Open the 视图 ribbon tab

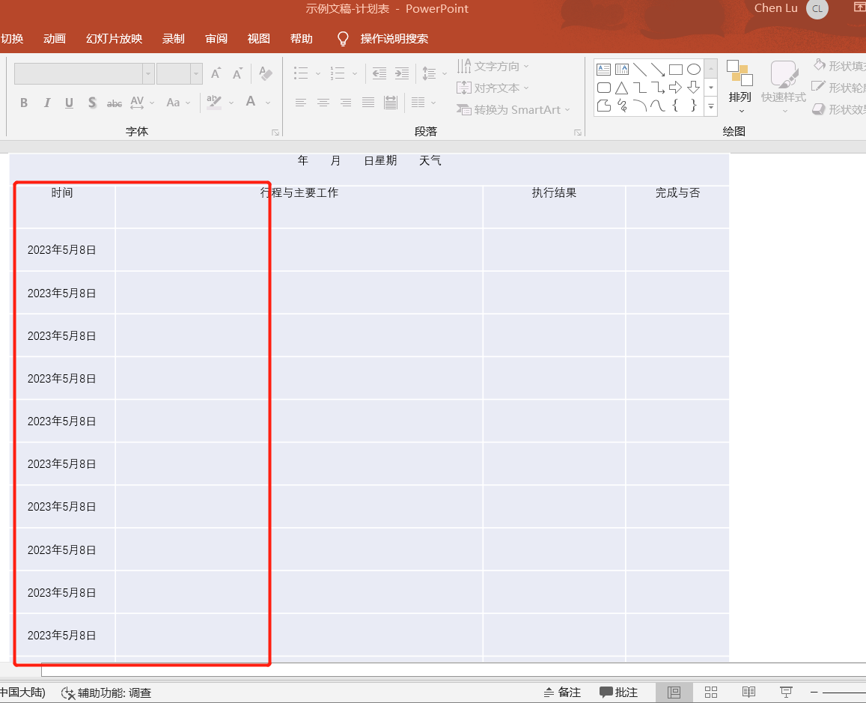(257, 38)
